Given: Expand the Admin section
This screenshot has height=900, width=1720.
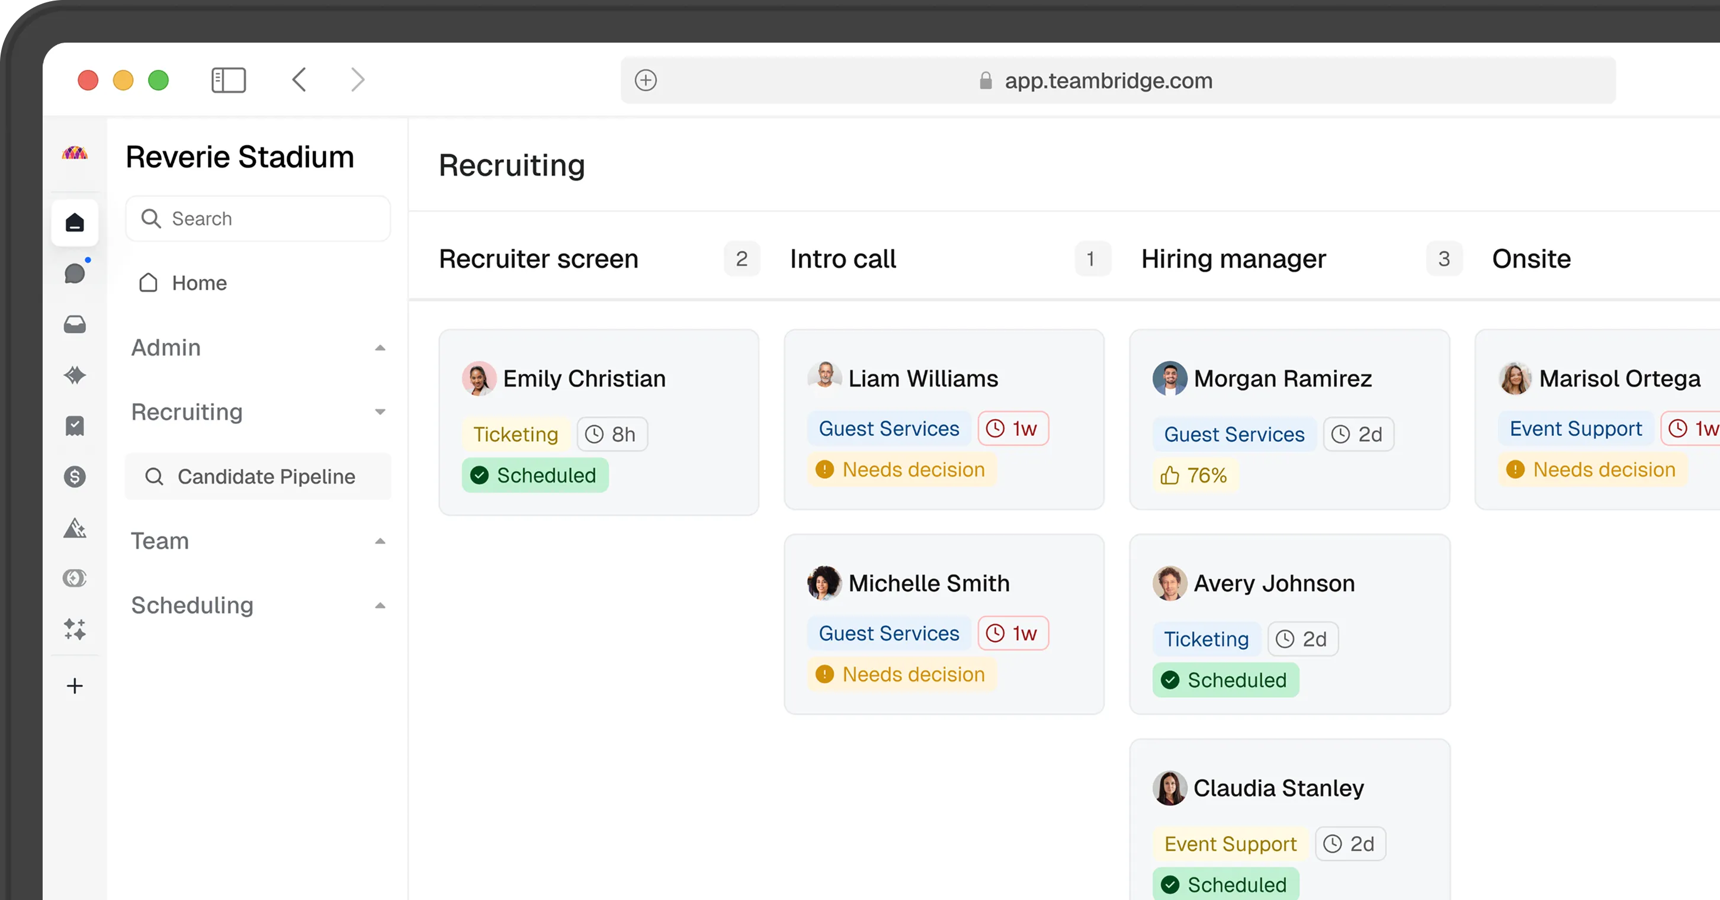Looking at the screenshot, I should pyautogui.click(x=380, y=348).
